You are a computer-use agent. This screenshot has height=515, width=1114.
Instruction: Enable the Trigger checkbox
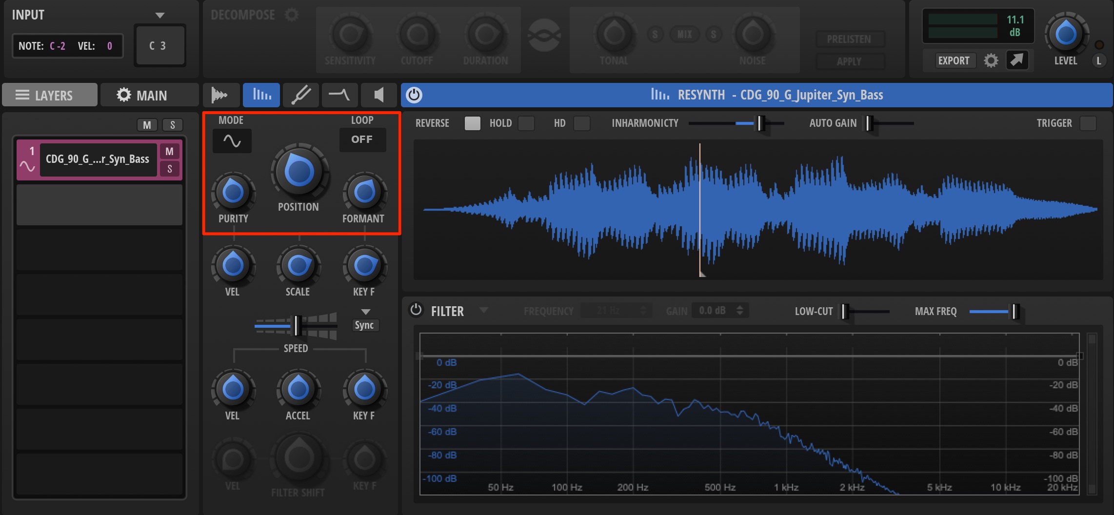point(1088,123)
